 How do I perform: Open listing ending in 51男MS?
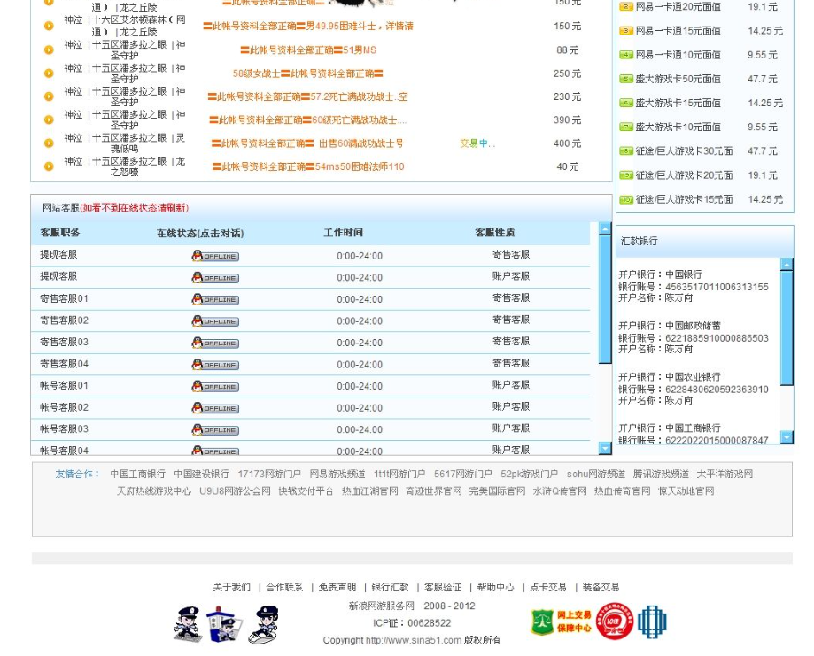coord(308,50)
